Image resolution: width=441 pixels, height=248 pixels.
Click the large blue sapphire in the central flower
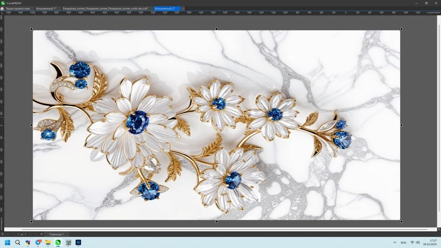click(x=138, y=122)
